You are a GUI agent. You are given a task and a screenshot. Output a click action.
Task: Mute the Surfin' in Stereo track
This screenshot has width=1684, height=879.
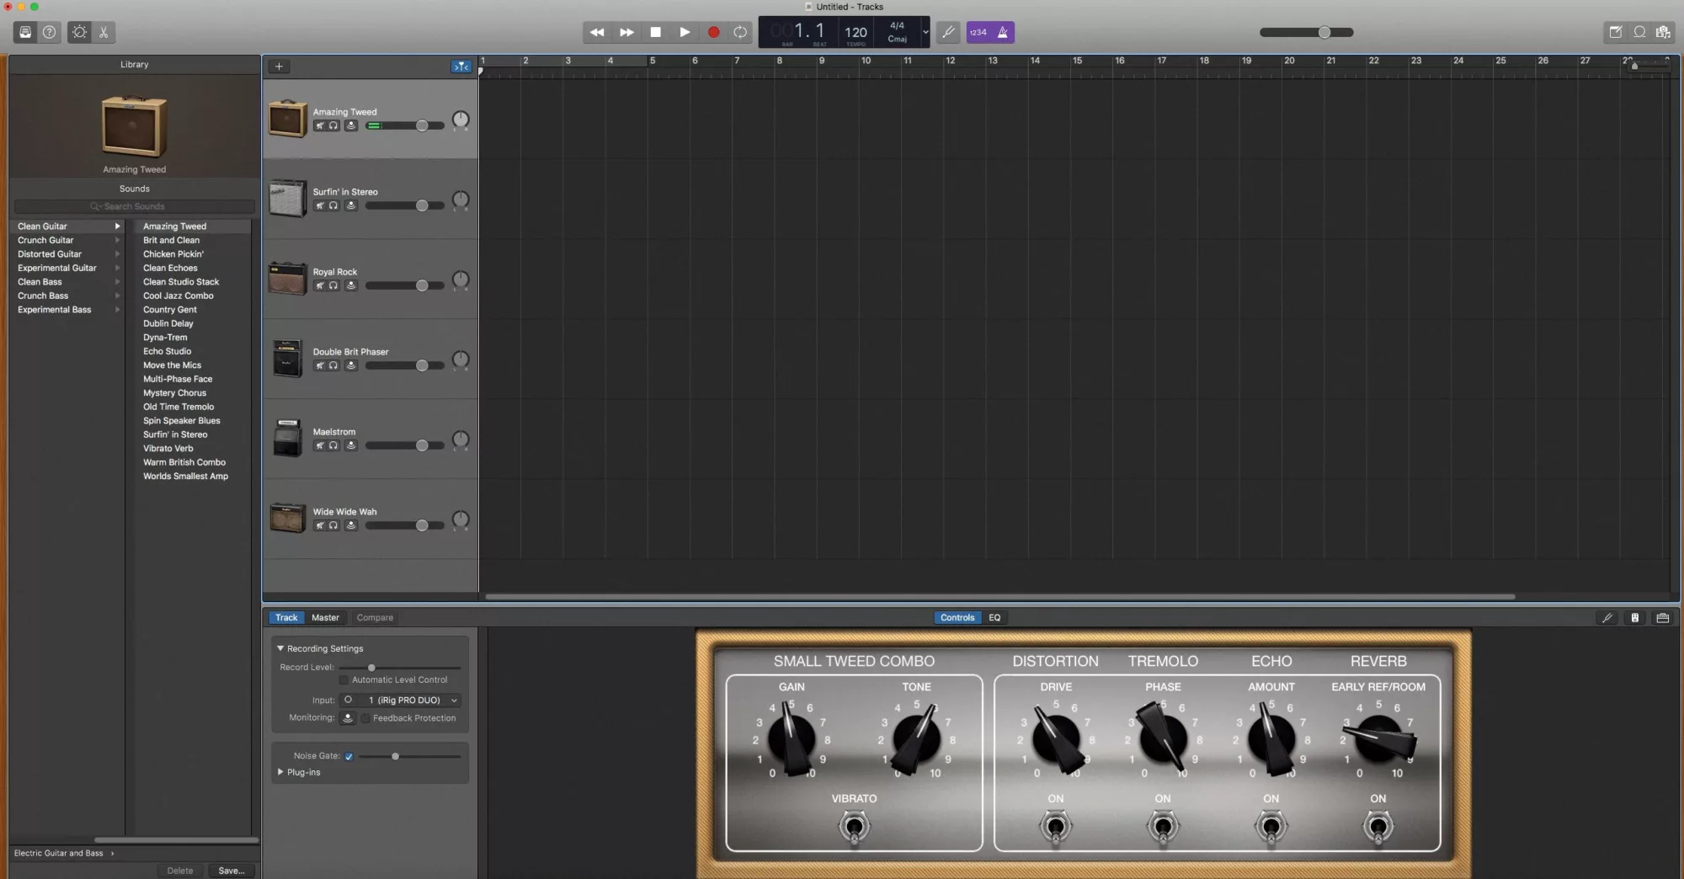point(321,205)
